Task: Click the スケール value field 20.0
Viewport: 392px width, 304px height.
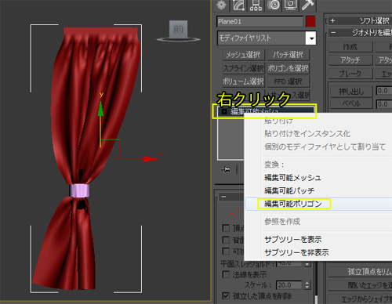Action: (289, 285)
